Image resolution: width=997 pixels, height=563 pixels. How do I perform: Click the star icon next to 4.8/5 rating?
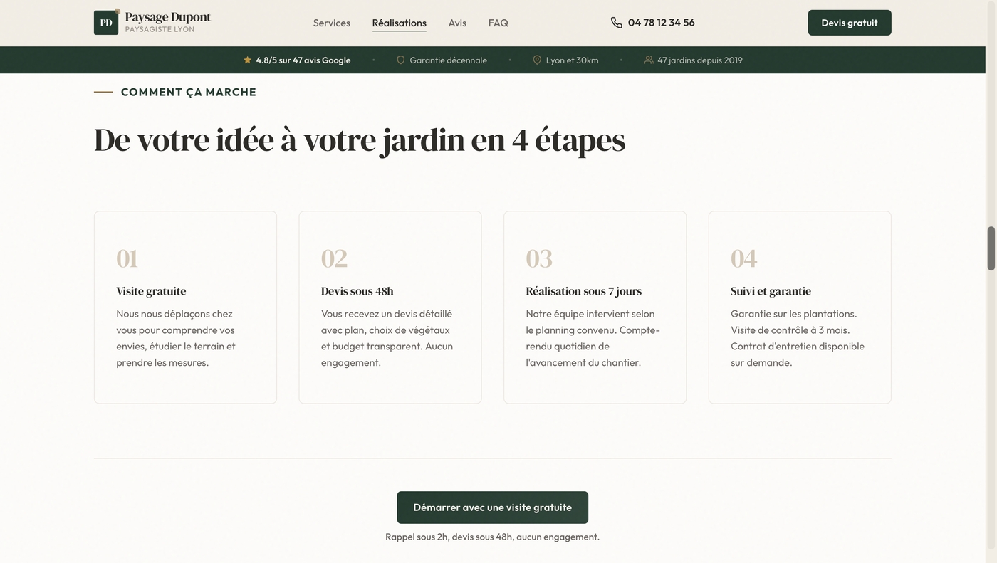point(248,60)
